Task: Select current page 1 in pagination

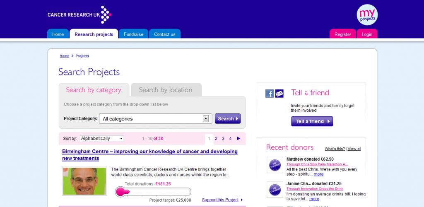Action: [209, 139]
